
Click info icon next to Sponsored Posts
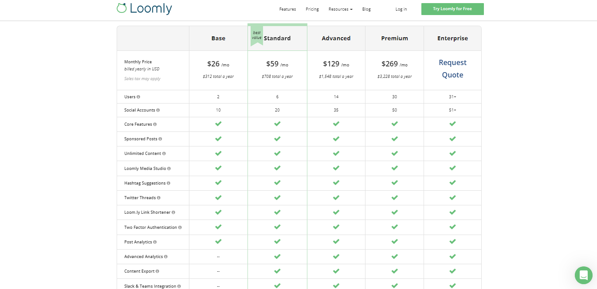160,139
